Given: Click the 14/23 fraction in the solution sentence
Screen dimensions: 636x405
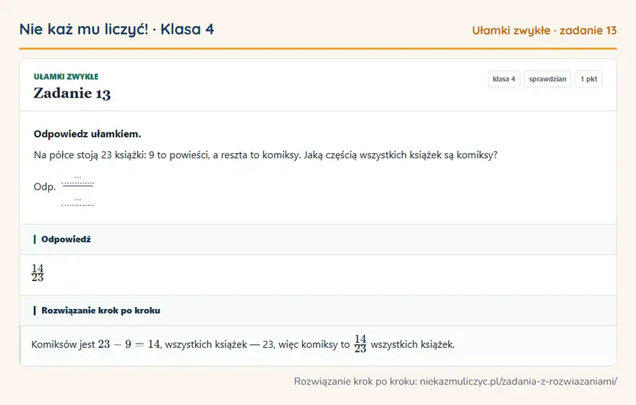Looking at the screenshot, I should [x=360, y=344].
